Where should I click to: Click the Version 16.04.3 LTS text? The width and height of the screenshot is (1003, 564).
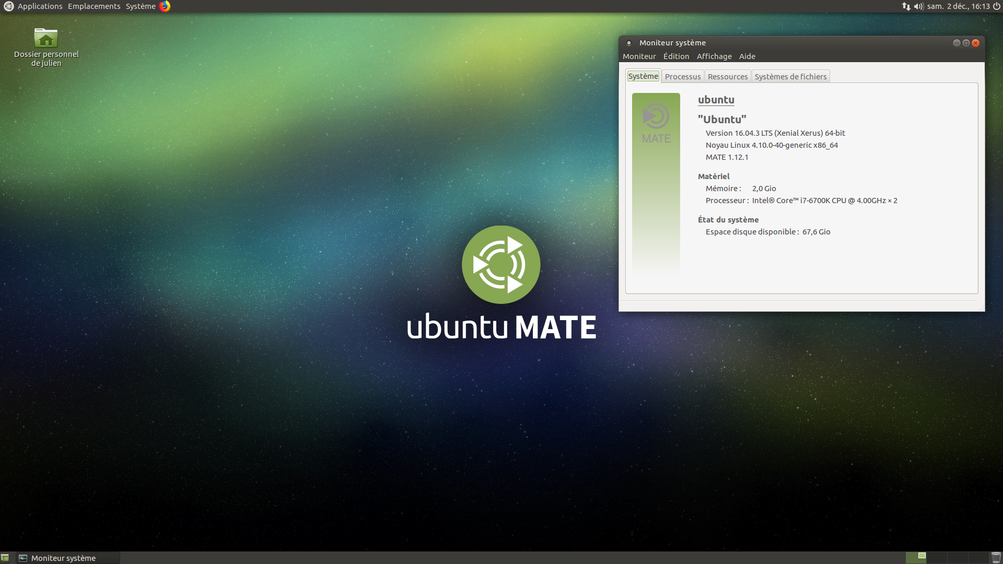[775, 133]
